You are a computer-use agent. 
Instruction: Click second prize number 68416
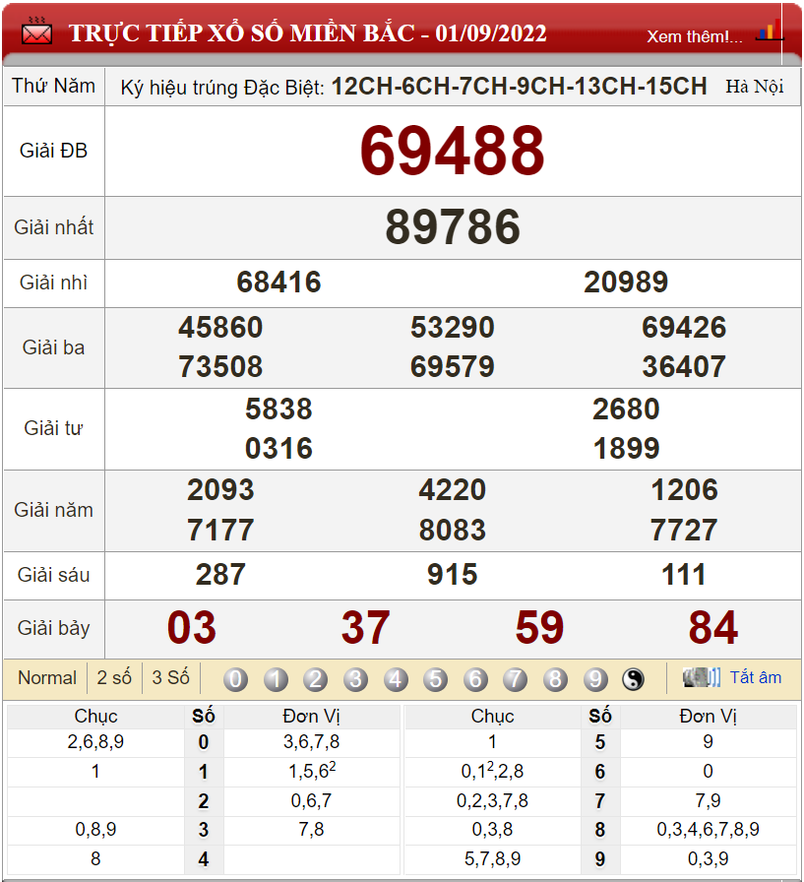(x=278, y=283)
